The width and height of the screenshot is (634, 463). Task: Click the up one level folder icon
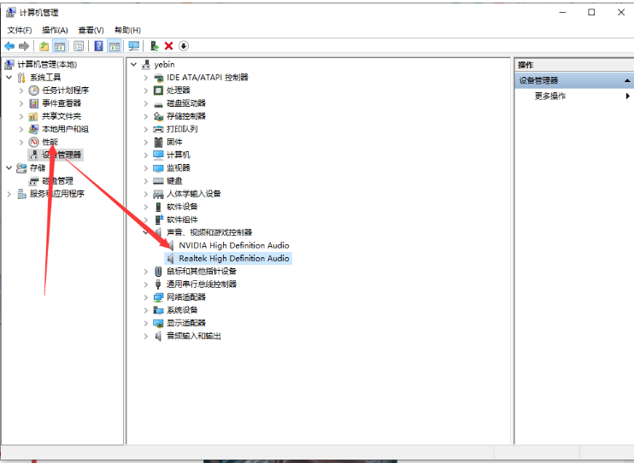(44, 46)
